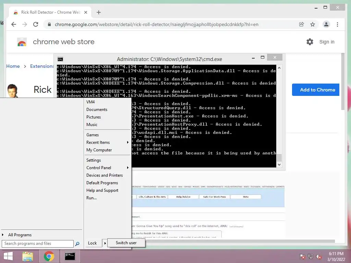Open File Explorer from taskbar
The width and height of the screenshot is (351, 263).
pyautogui.click(x=28, y=256)
